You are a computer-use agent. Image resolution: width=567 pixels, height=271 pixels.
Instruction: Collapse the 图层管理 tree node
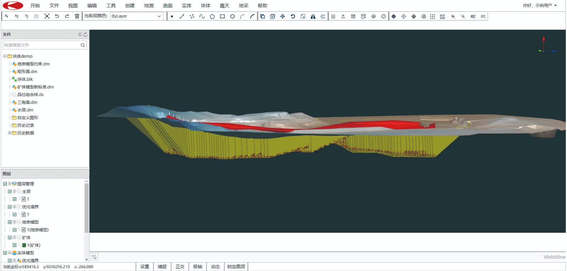[10, 184]
